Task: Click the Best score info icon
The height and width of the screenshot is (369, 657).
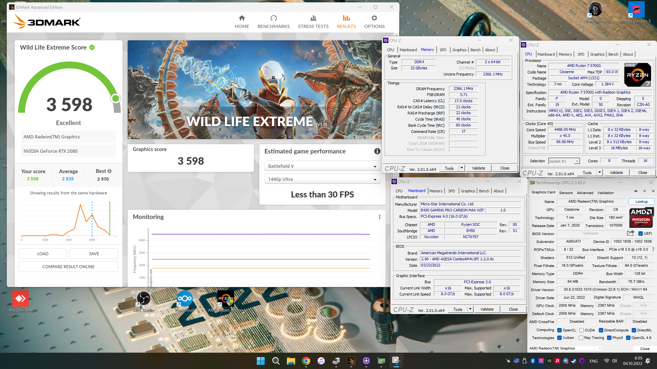Action: (x=109, y=171)
